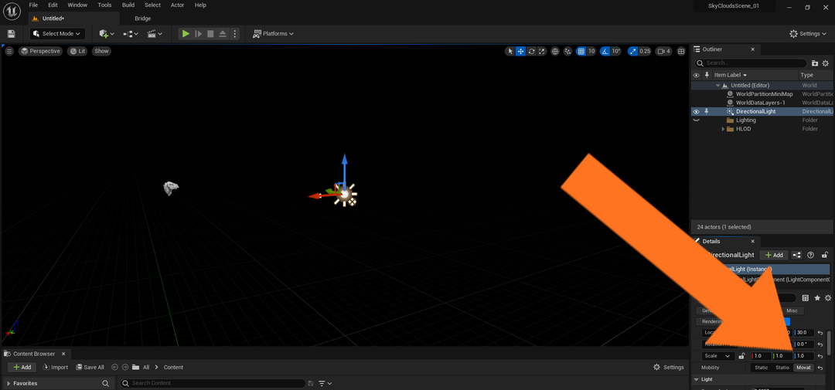Click the Eject button in play controls
The width and height of the screenshot is (835, 390).
(x=222, y=34)
